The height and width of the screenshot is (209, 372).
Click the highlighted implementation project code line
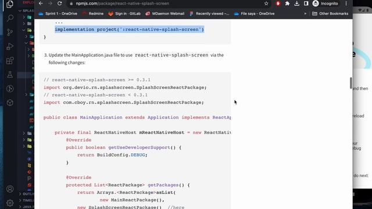tap(129, 30)
